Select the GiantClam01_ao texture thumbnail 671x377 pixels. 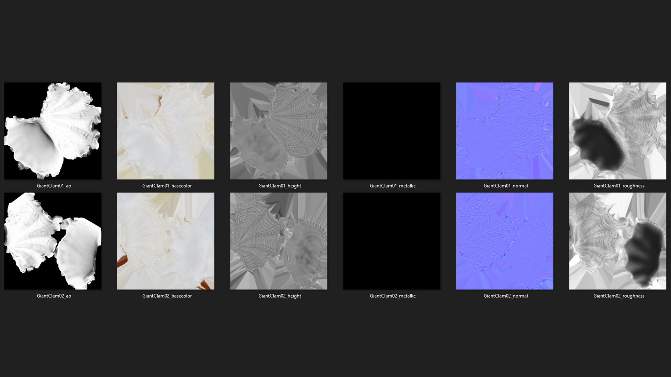tap(53, 131)
